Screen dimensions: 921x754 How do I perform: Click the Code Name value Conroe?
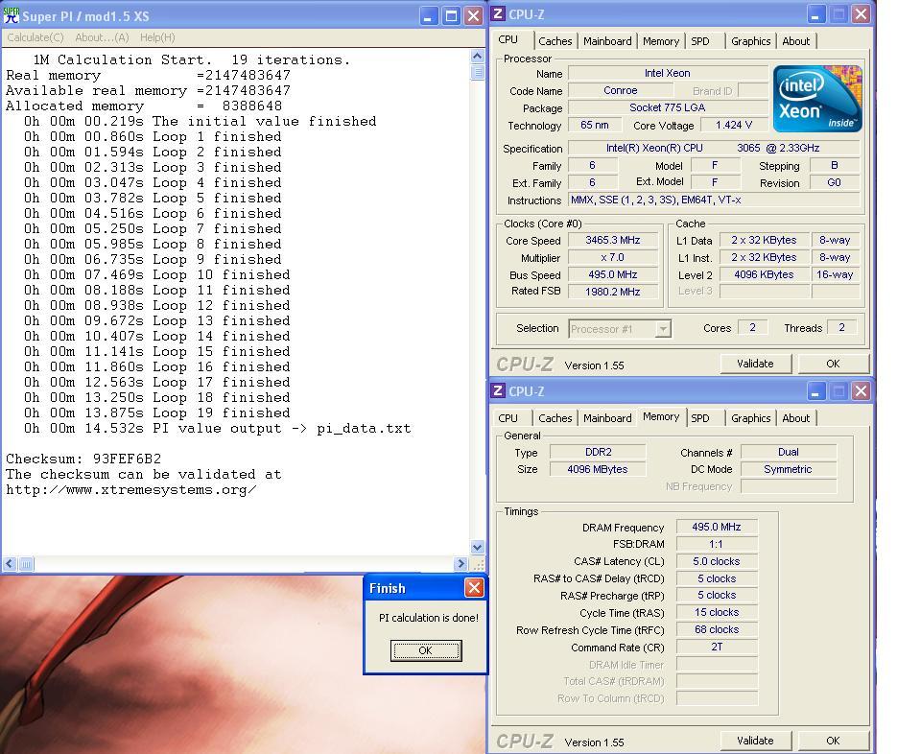tap(621, 90)
